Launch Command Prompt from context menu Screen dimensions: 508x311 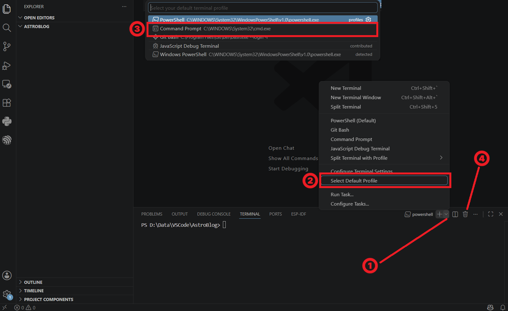384,139
